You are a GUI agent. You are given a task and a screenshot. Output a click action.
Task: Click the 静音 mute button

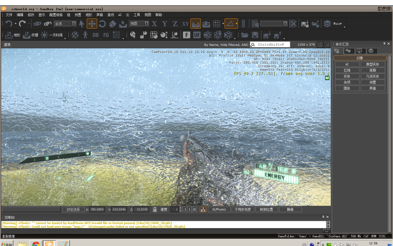(x=290, y=209)
